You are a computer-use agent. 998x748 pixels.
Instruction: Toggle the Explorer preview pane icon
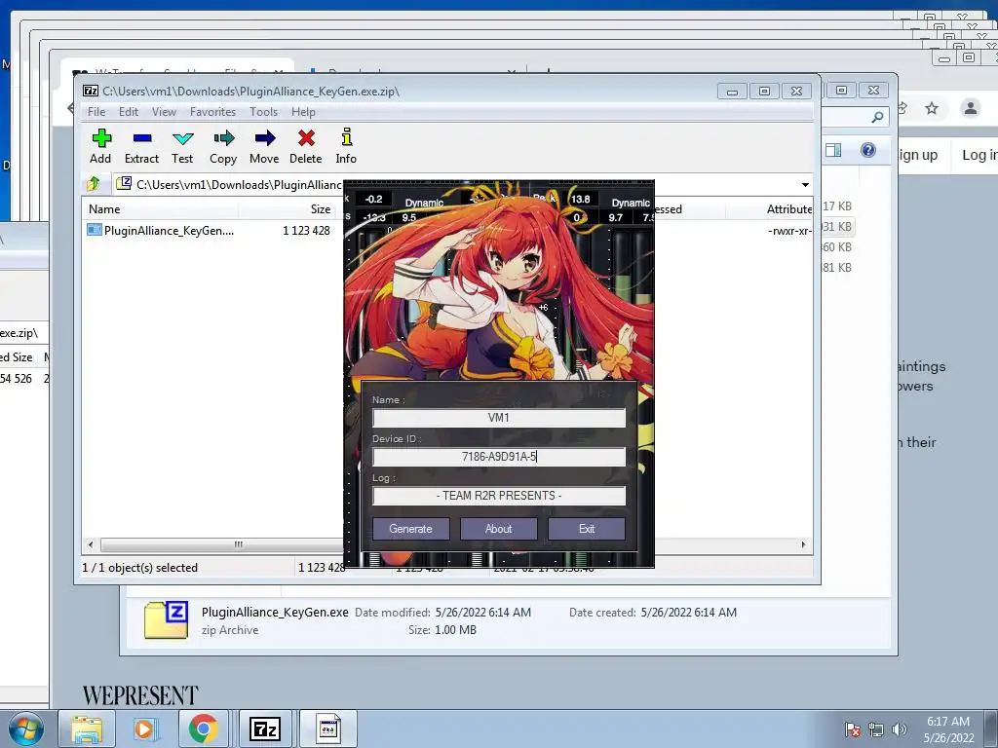(x=833, y=150)
